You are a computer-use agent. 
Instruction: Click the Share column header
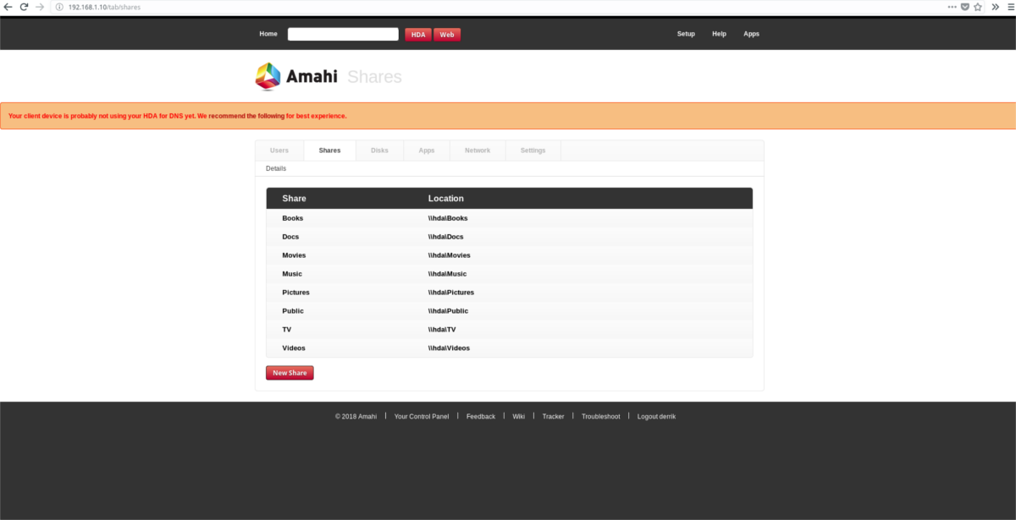(294, 199)
